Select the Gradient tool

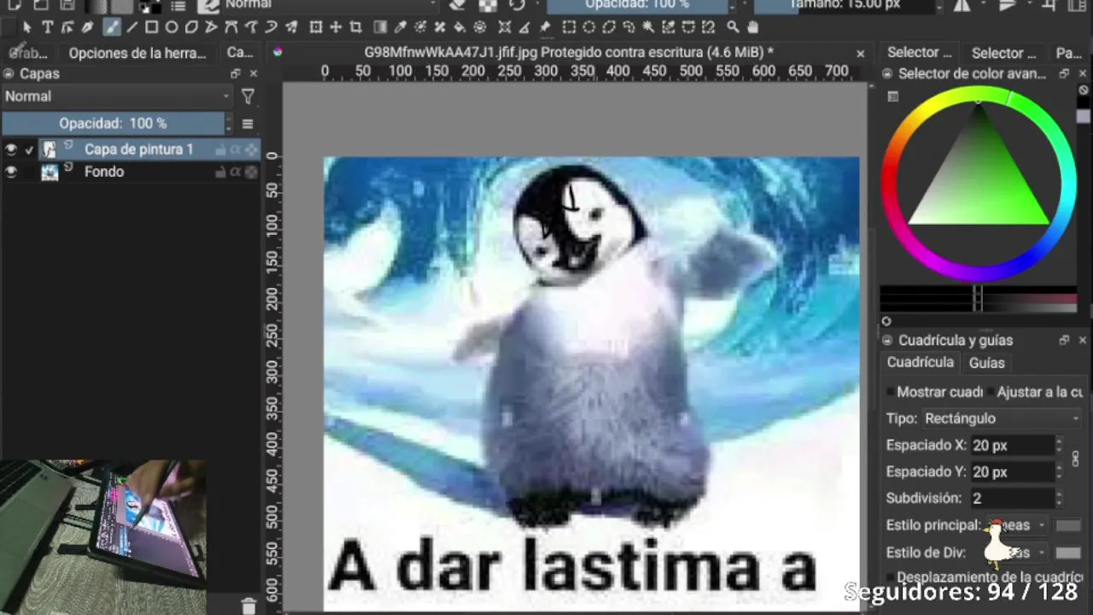click(379, 27)
